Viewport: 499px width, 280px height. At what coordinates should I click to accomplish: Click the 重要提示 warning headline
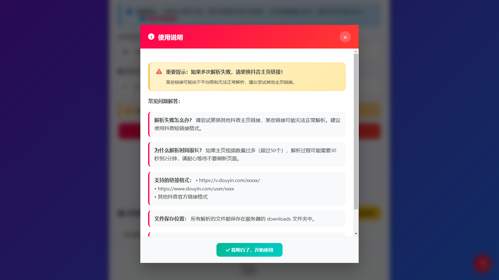pyautogui.click(x=224, y=72)
